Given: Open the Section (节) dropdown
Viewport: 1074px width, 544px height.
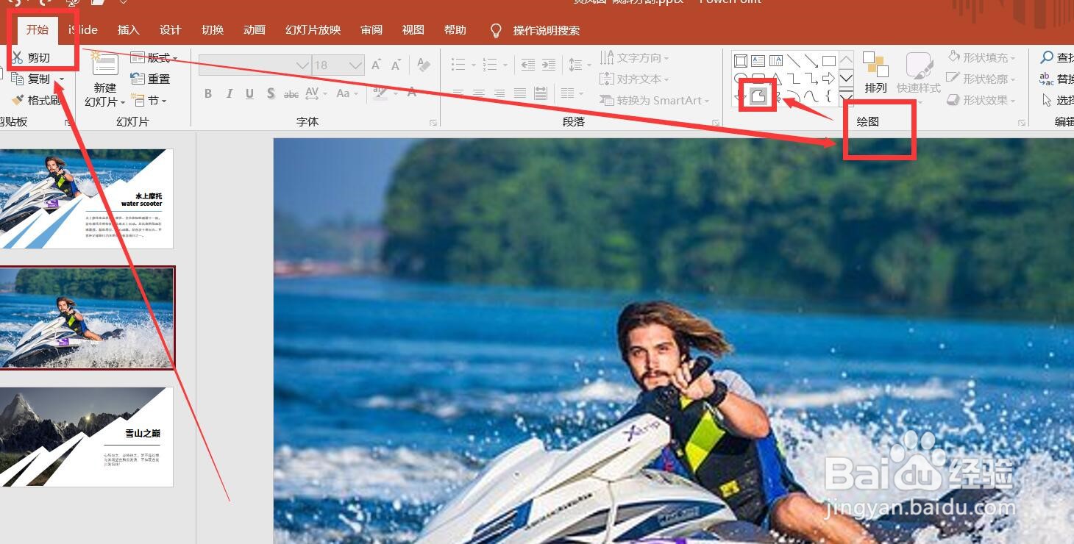Looking at the screenshot, I should [149, 100].
